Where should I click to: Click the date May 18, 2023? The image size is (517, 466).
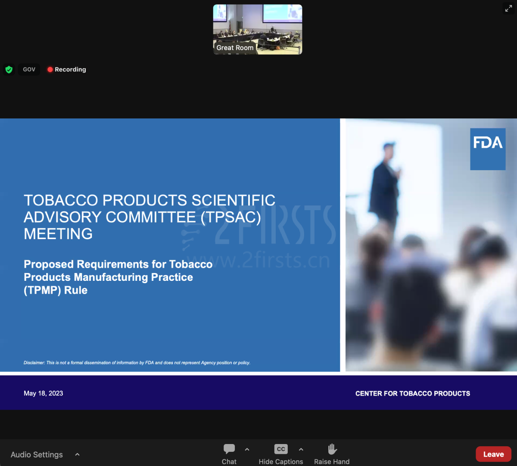click(x=44, y=393)
